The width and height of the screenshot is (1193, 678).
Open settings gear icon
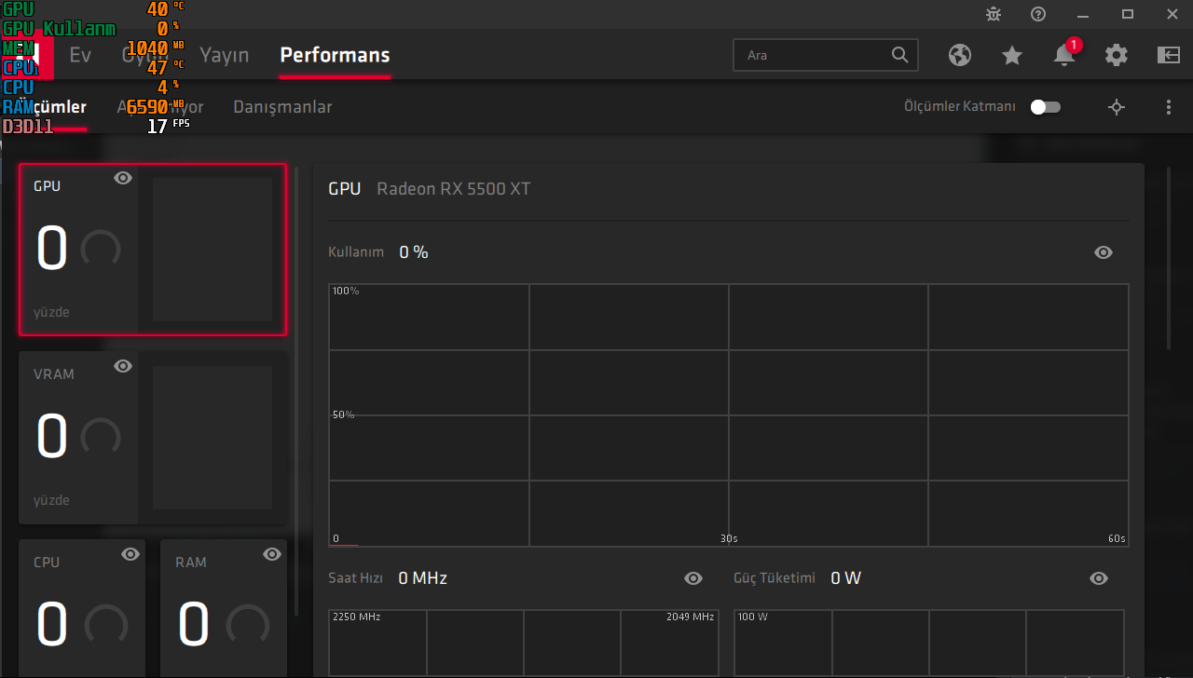(1117, 55)
